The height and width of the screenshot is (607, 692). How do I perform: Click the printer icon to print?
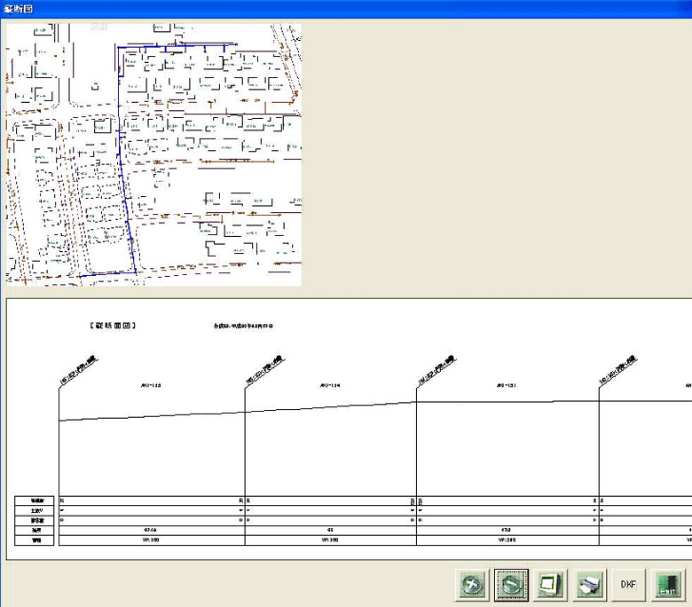click(590, 585)
